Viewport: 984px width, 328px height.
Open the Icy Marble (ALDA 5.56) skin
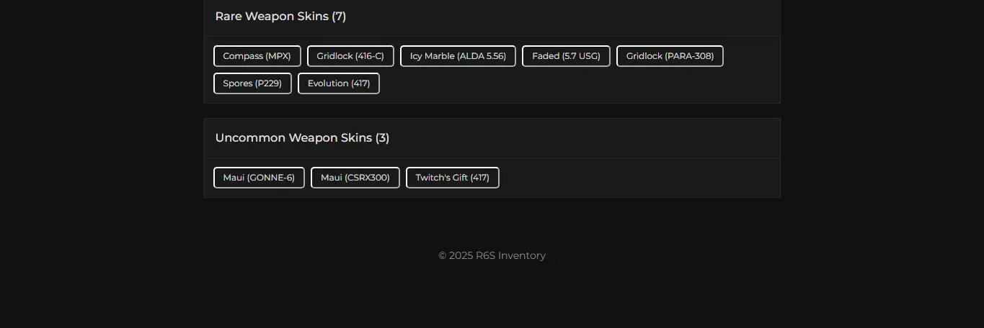tap(458, 56)
